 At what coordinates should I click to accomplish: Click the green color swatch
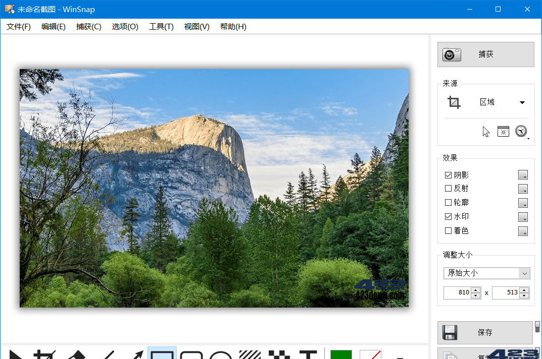[x=341, y=354]
